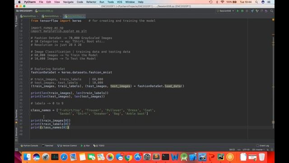Open Launchpad rocket in the Dock

[x=46, y=157]
